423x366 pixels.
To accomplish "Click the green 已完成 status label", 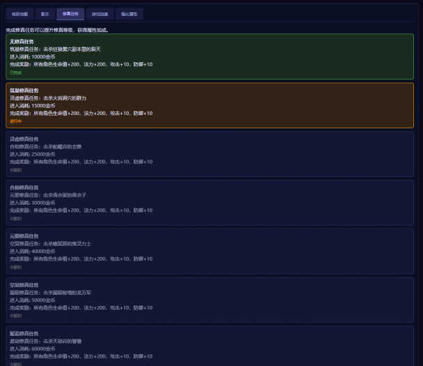I will tap(15, 72).
